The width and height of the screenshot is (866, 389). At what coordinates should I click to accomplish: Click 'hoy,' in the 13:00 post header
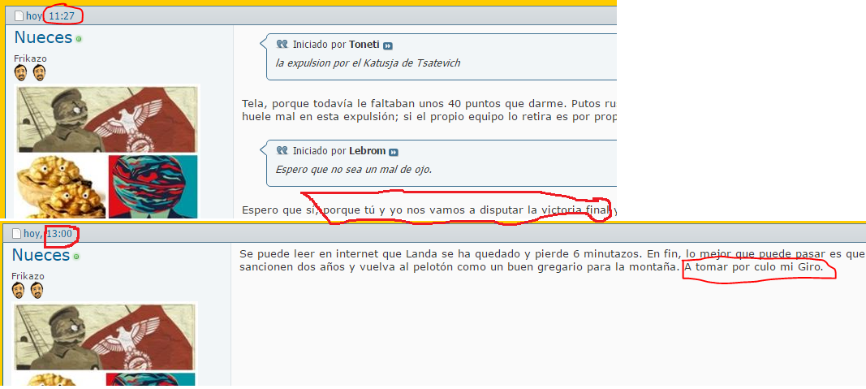(33, 234)
